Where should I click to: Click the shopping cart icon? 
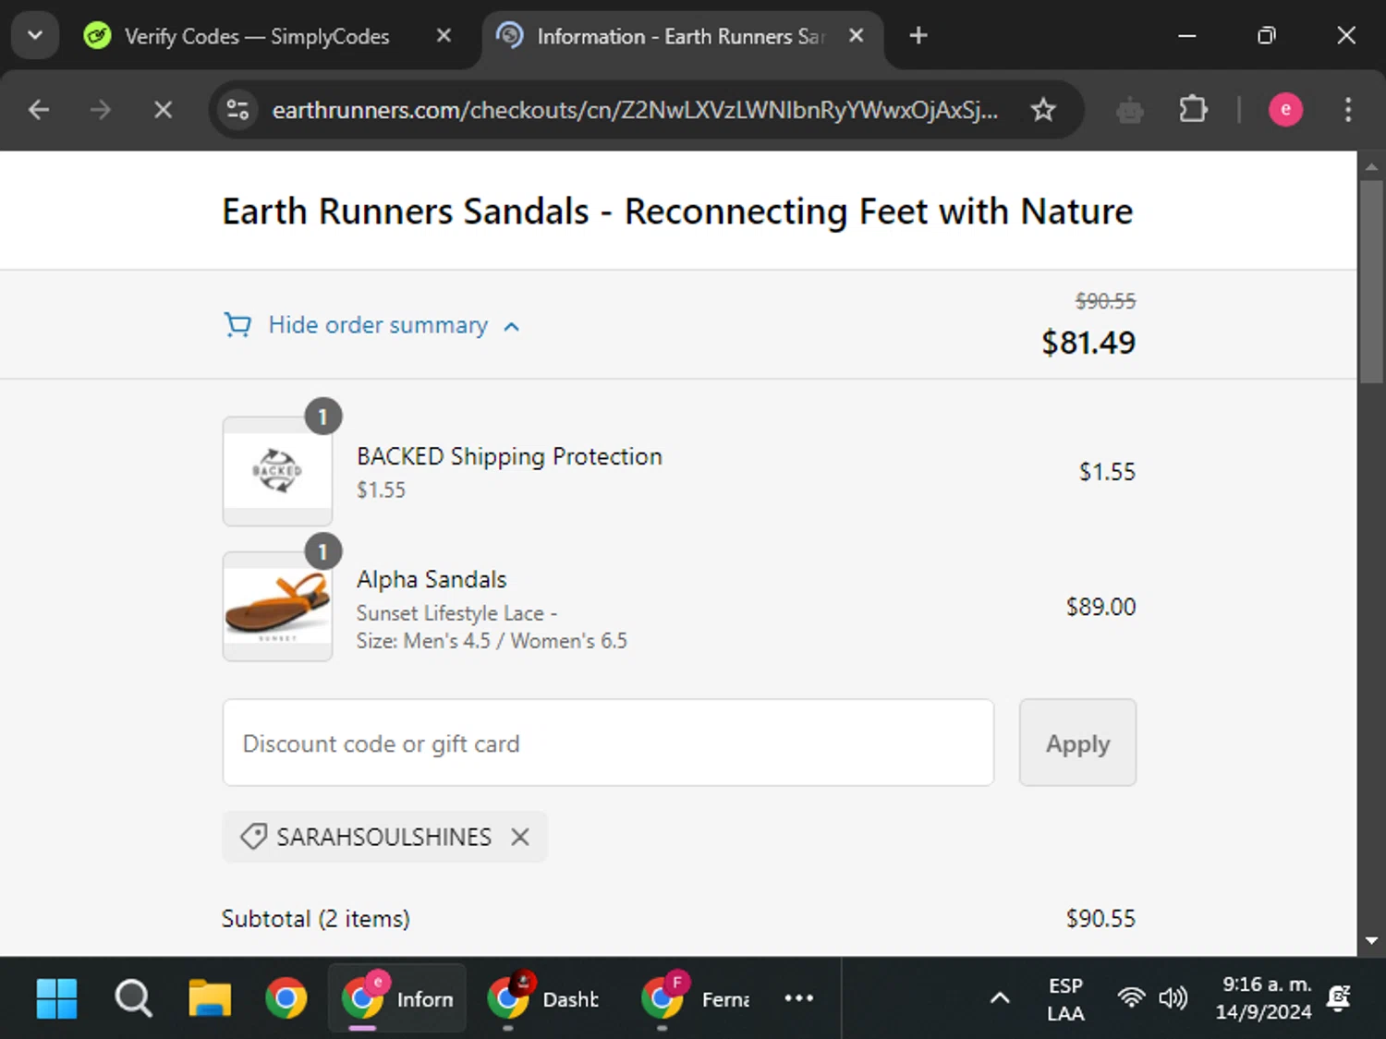[237, 325]
